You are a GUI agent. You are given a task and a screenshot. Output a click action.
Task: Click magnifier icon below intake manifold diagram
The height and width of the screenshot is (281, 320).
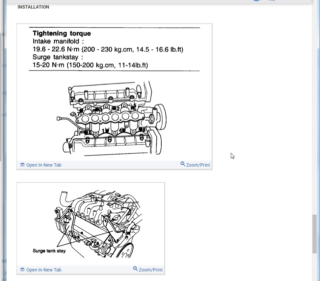tap(183, 164)
